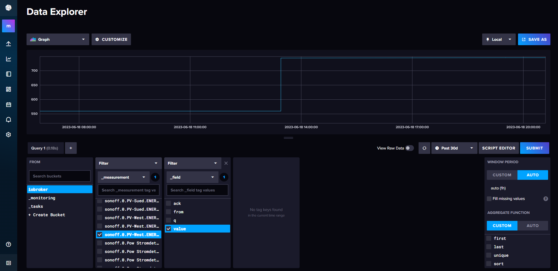558x271 pixels.
Task: Open the second Filter mode dropdown
Action: 193,163
